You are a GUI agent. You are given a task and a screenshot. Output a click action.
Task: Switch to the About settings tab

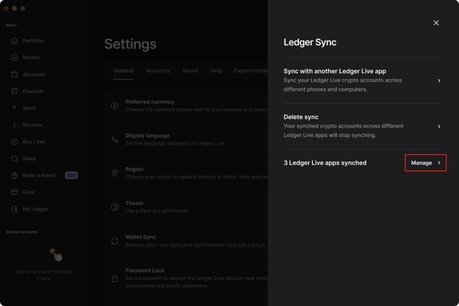click(190, 71)
